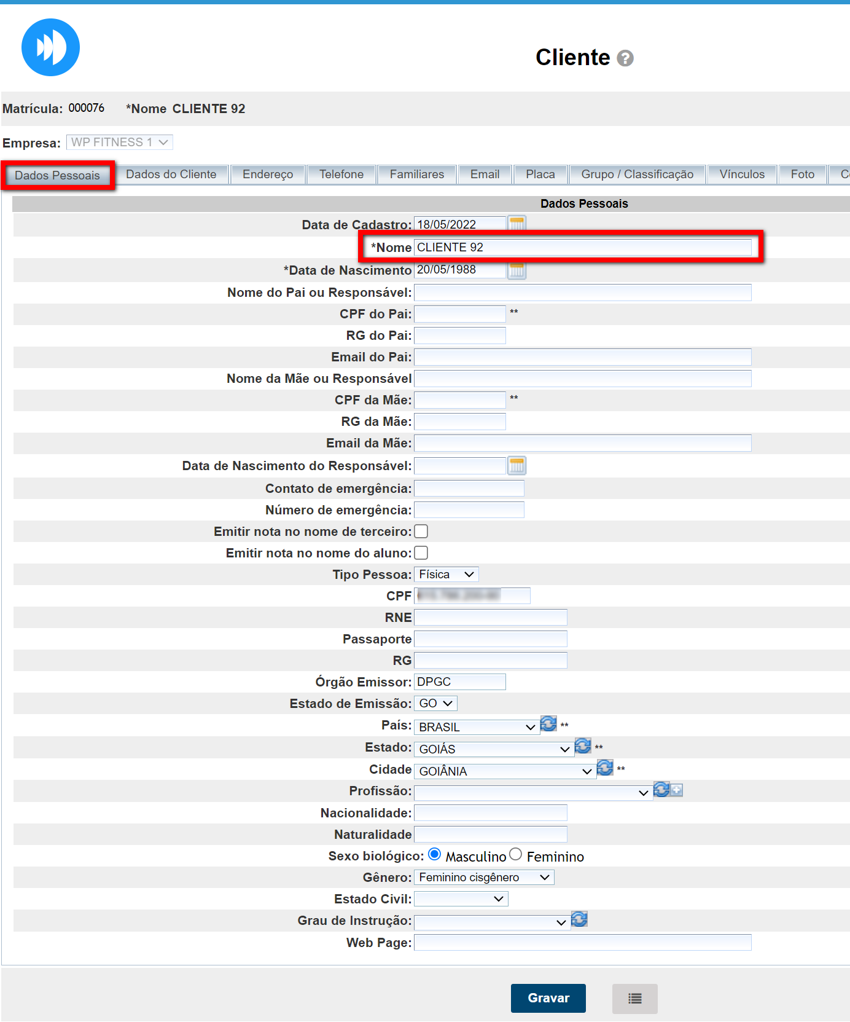Open calendar for Data de Nascimento do Responsável
The height and width of the screenshot is (1022, 850).
pyautogui.click(x=517, y=466)
